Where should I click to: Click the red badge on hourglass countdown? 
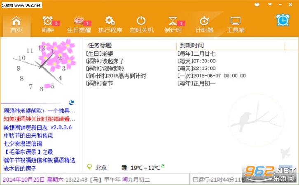point(181,23)
